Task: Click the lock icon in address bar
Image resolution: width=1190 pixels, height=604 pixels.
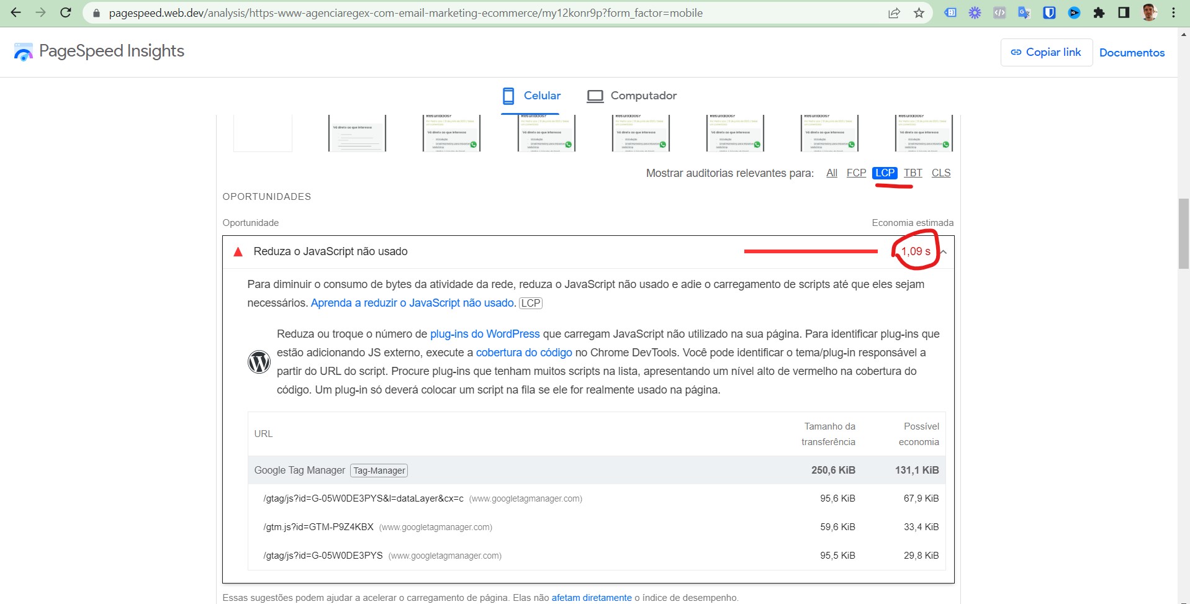Action: 96,13
